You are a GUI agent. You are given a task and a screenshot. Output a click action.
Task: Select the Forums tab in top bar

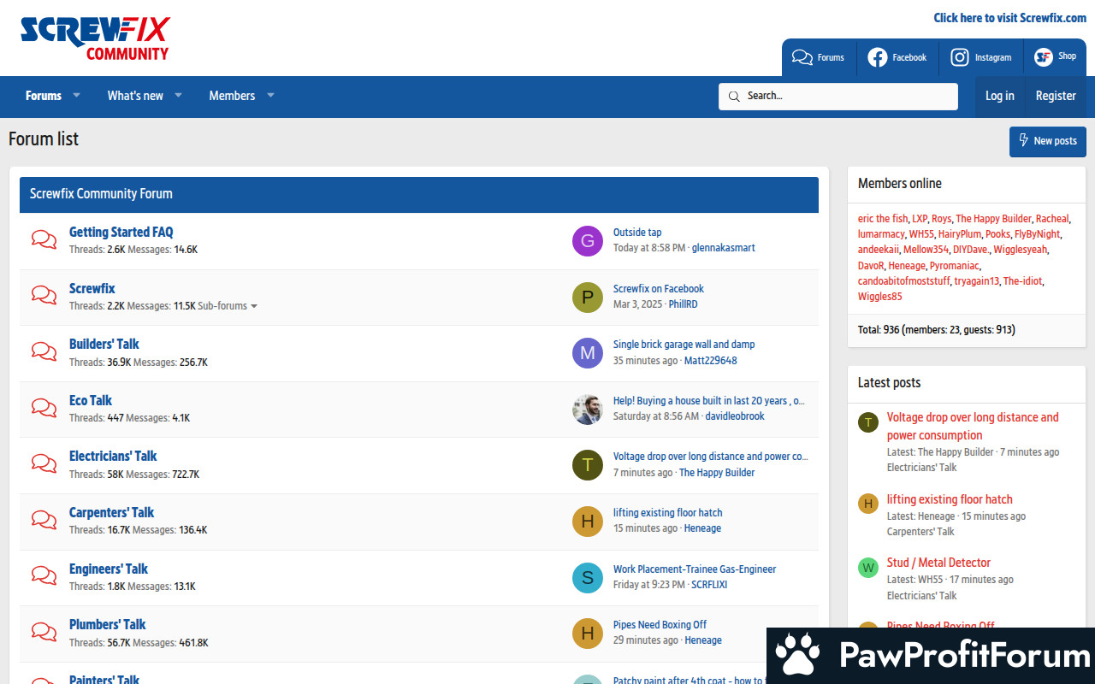tap(819, 57)
